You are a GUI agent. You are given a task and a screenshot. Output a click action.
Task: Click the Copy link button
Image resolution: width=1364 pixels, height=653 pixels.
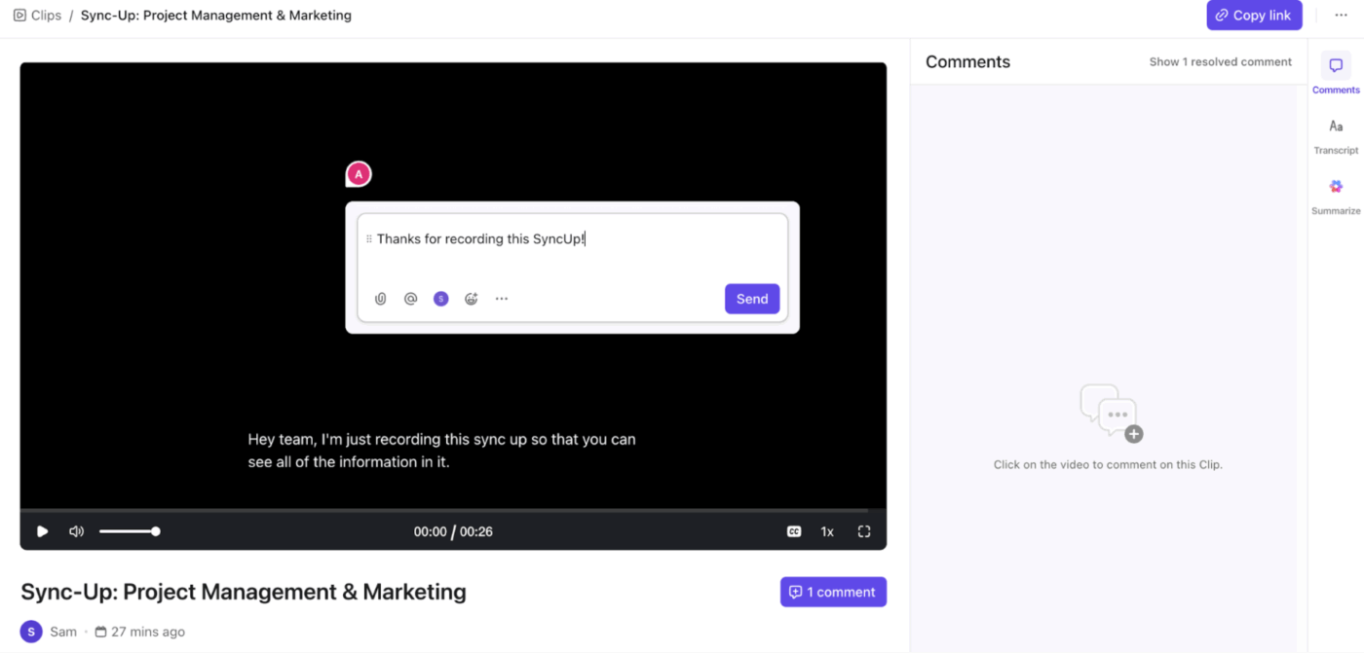(1254, 15)
